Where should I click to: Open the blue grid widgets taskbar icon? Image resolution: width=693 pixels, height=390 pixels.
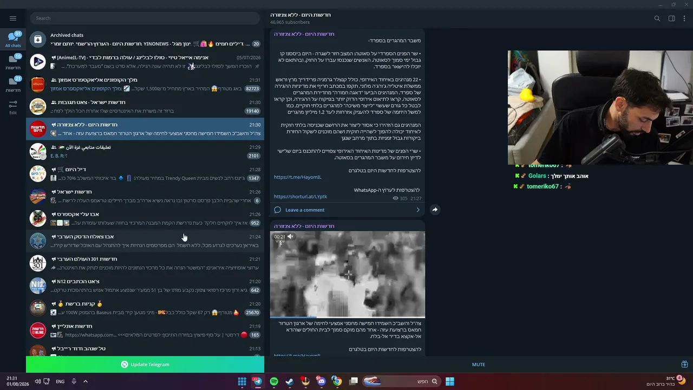[242, 381]
